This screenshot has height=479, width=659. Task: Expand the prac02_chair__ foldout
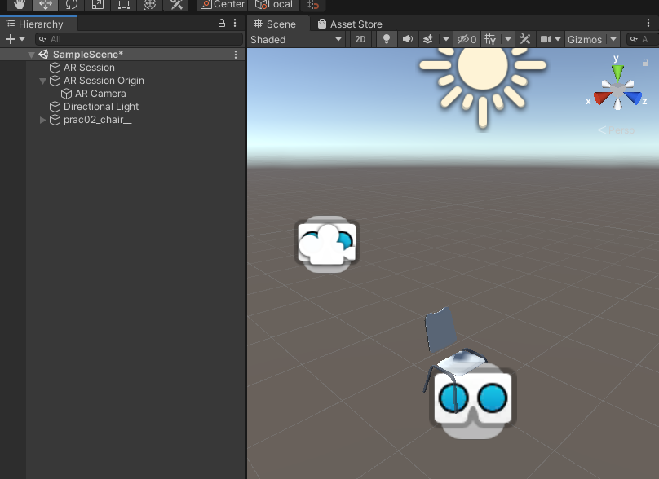(x=42, y=120)
